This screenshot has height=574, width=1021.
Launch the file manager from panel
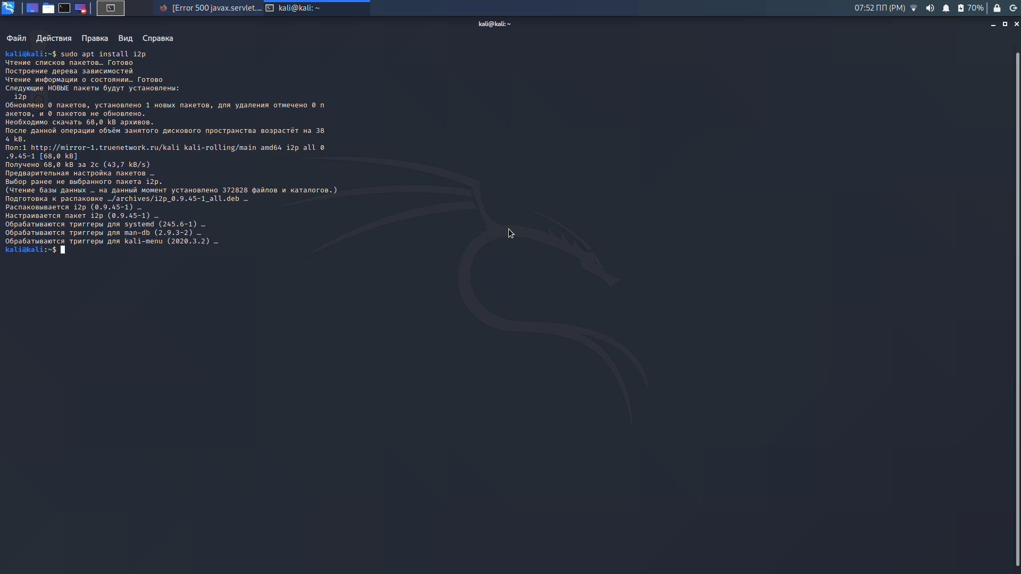click(48, 8)
